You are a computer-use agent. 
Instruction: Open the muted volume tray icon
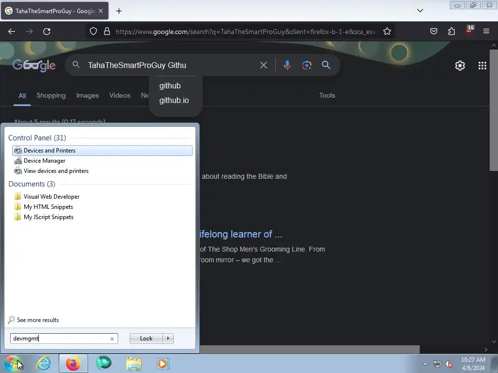pyautogui.click(x=449, y=364)
